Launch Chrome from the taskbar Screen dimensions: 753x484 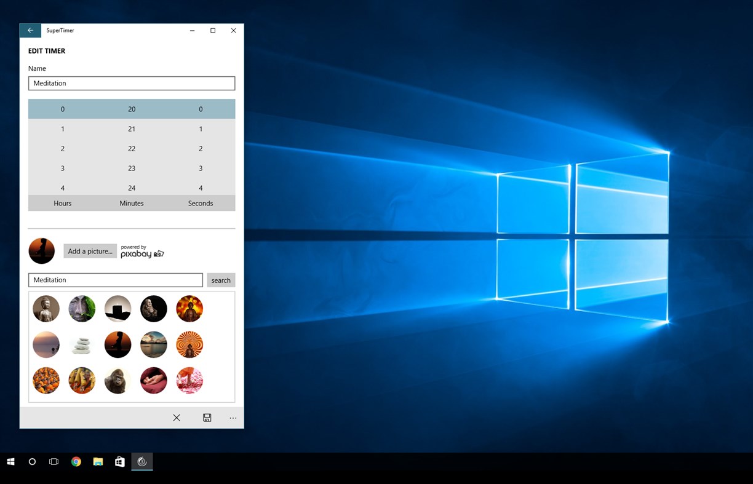[x=76, y=461]
